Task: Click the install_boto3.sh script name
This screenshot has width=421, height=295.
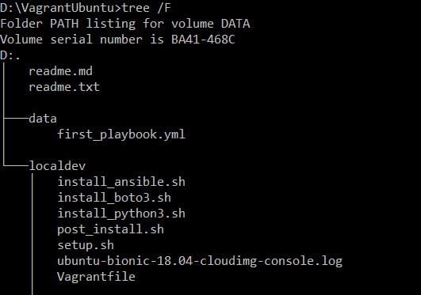Action: pos(114,198)
